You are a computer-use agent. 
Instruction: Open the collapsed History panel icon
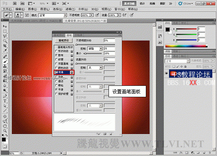(x=160, y=36)
